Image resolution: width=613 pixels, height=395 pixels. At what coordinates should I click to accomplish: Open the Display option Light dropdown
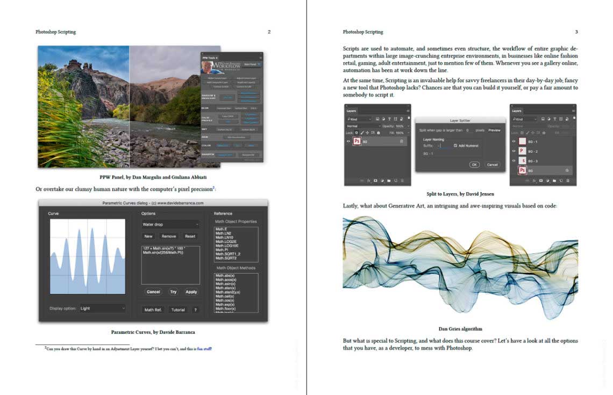[103, 309]
